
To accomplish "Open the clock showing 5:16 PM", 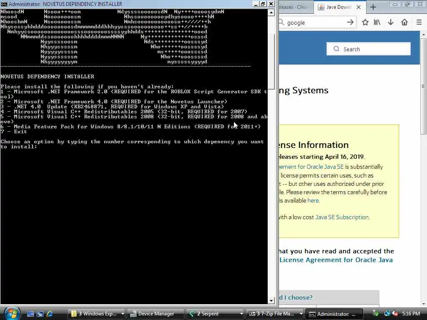I will (411, 314).
